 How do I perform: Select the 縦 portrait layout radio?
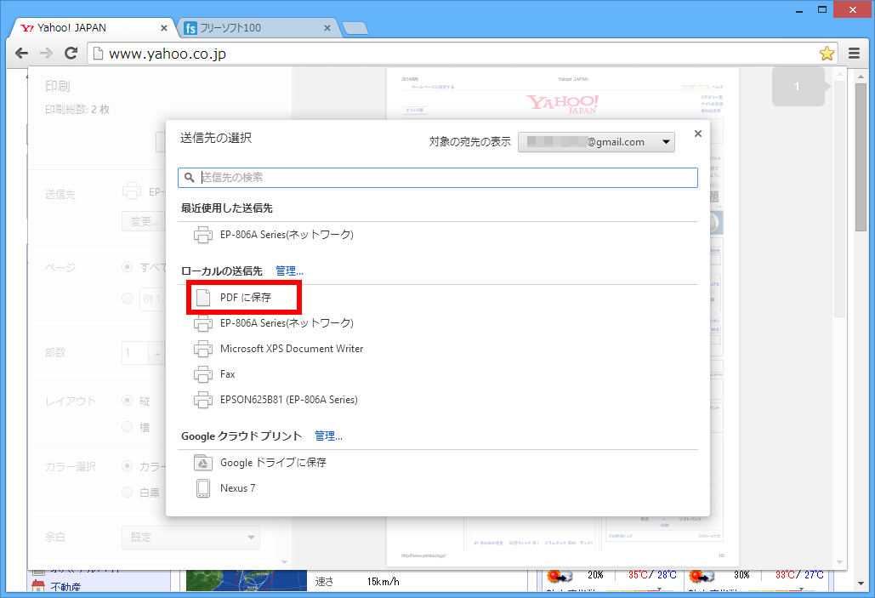[x=128, y=401]
